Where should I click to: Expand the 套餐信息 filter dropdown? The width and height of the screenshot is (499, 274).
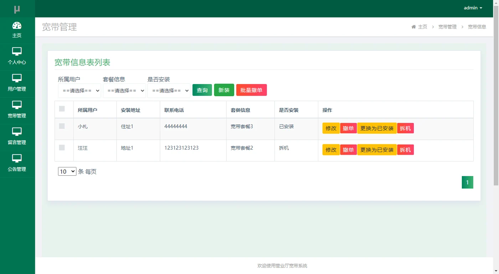(124, 91)
